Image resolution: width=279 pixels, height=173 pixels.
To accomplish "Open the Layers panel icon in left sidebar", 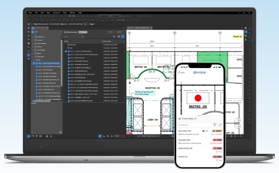I will [28, 59].
